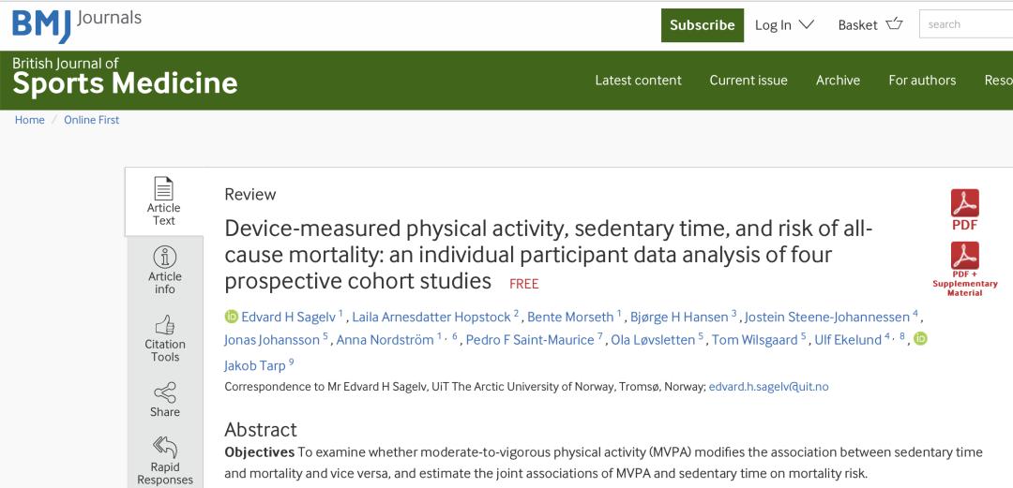The width and height of the screenshot is (1013, 488).
Task: Open the Article Text sidebar icon
Action: 163,188
